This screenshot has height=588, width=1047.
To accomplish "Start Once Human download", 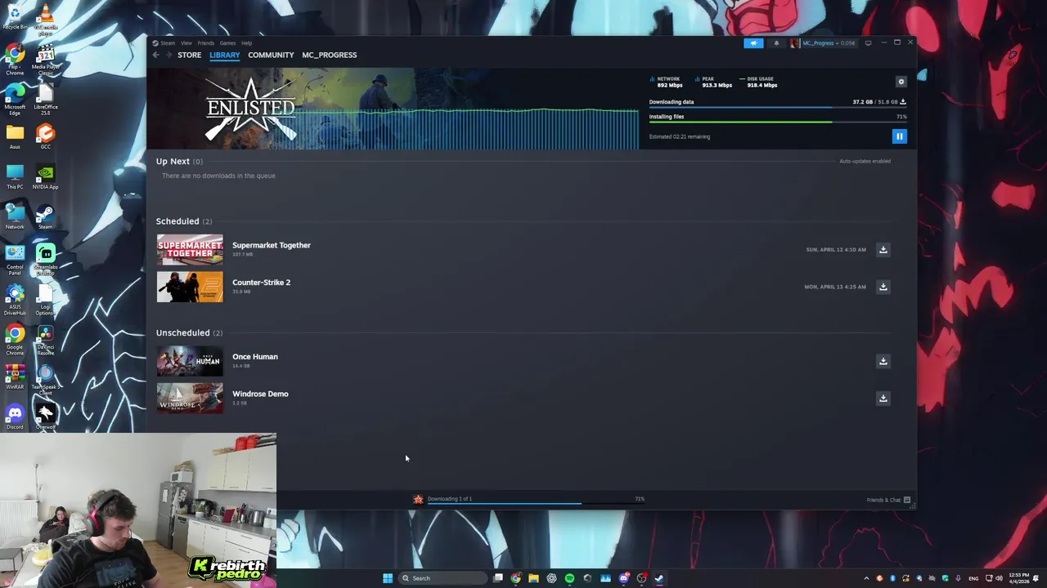I will [883, 361].
